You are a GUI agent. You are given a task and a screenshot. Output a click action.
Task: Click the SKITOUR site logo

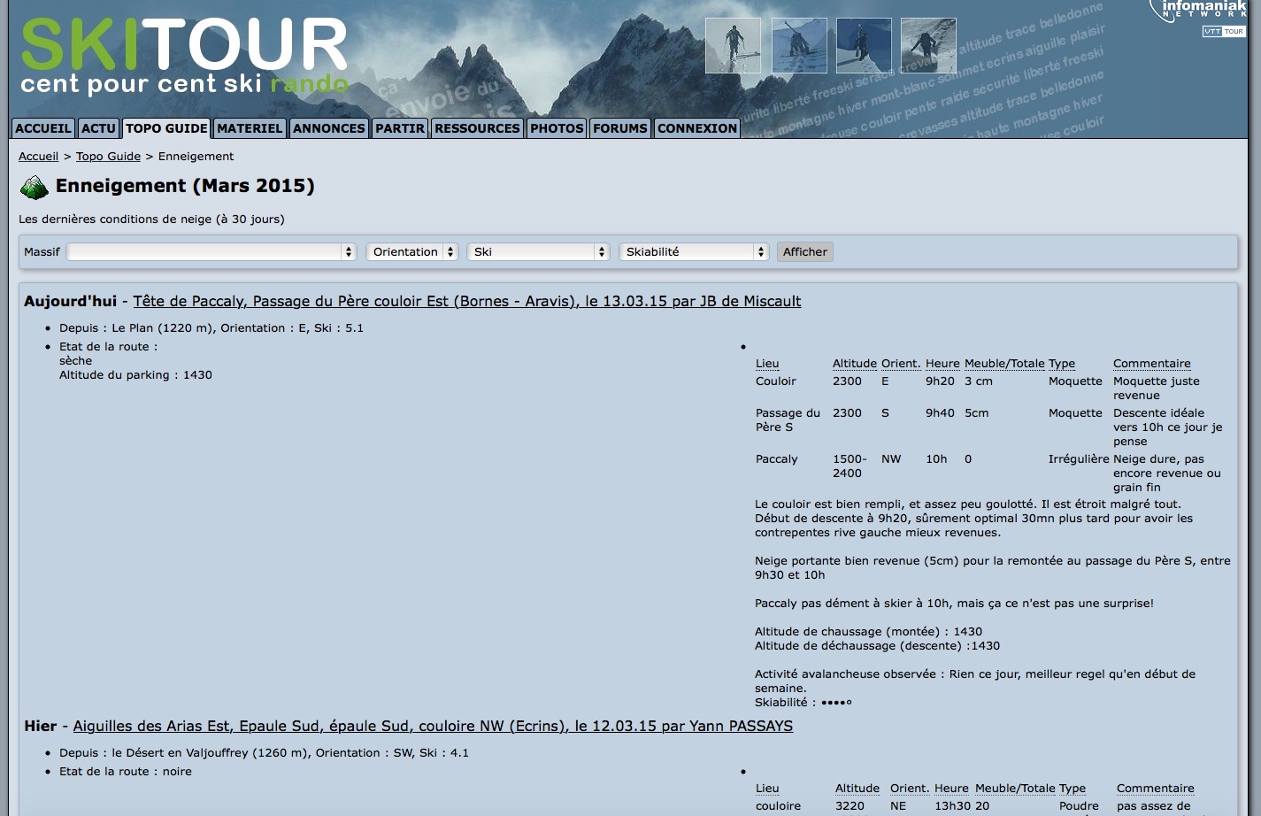[x=184, y=55]
